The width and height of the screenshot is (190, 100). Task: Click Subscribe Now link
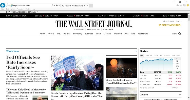coord(168,21)
